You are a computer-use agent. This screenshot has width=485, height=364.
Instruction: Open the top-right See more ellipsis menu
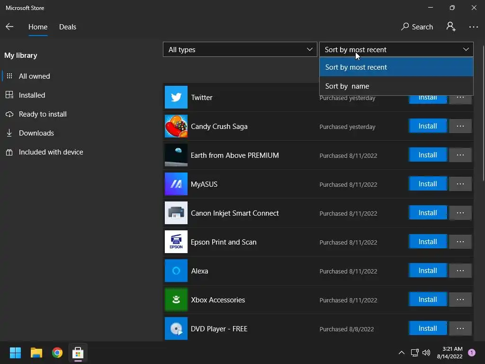point(474,27)
